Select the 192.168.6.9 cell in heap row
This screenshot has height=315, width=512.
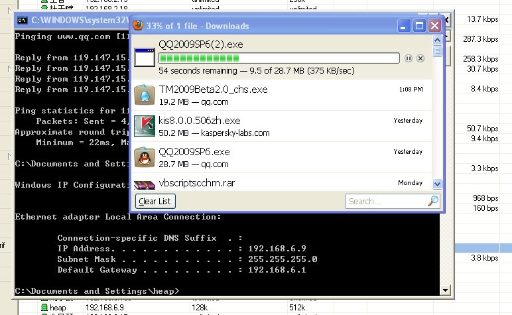(105, 308)
